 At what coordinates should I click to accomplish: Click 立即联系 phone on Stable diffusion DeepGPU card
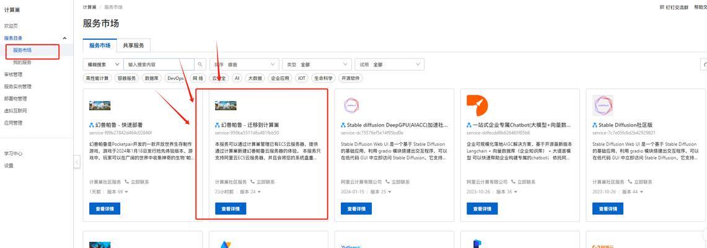(x=397, y=182)
